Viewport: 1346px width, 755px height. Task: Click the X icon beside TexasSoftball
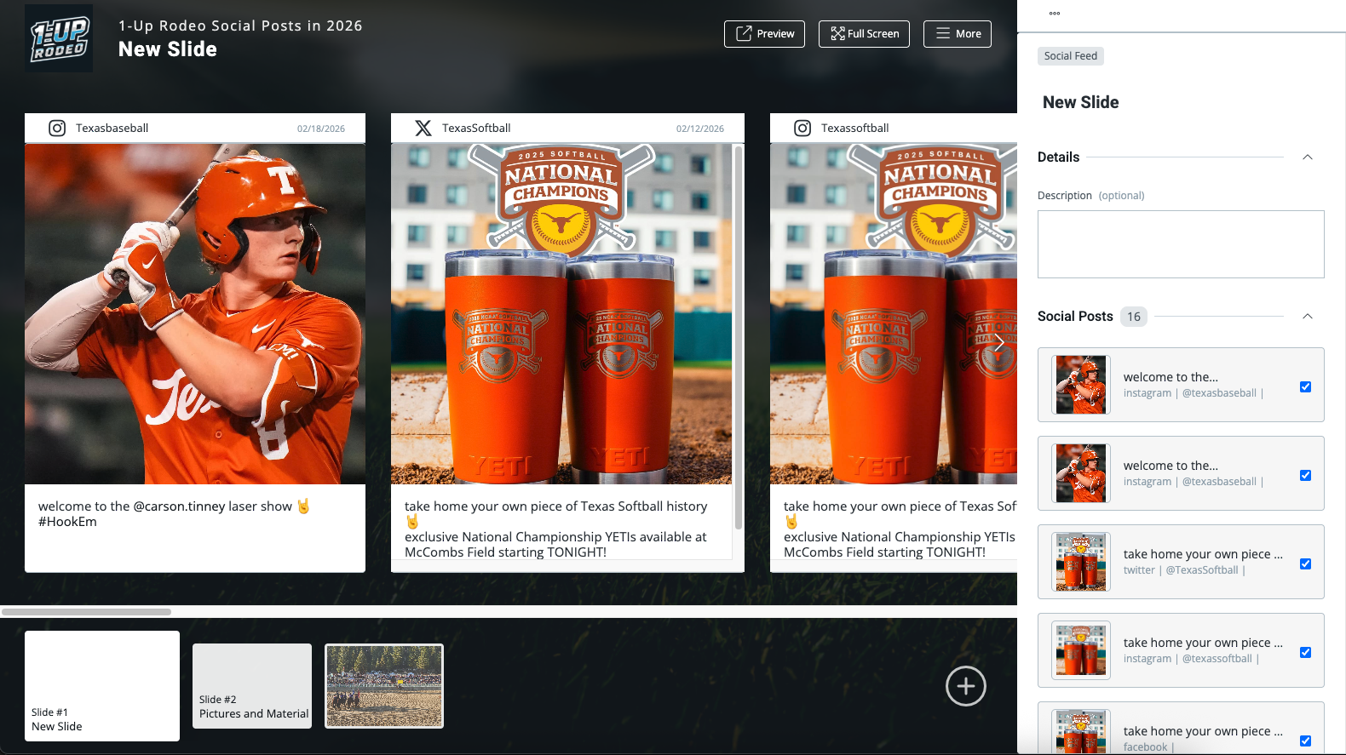423,129
